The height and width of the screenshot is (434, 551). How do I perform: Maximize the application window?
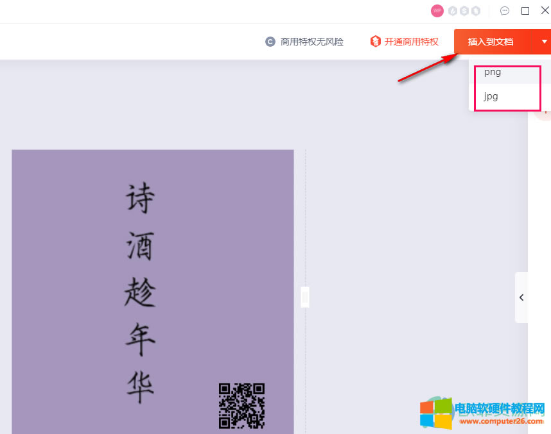tap(525, 11)
